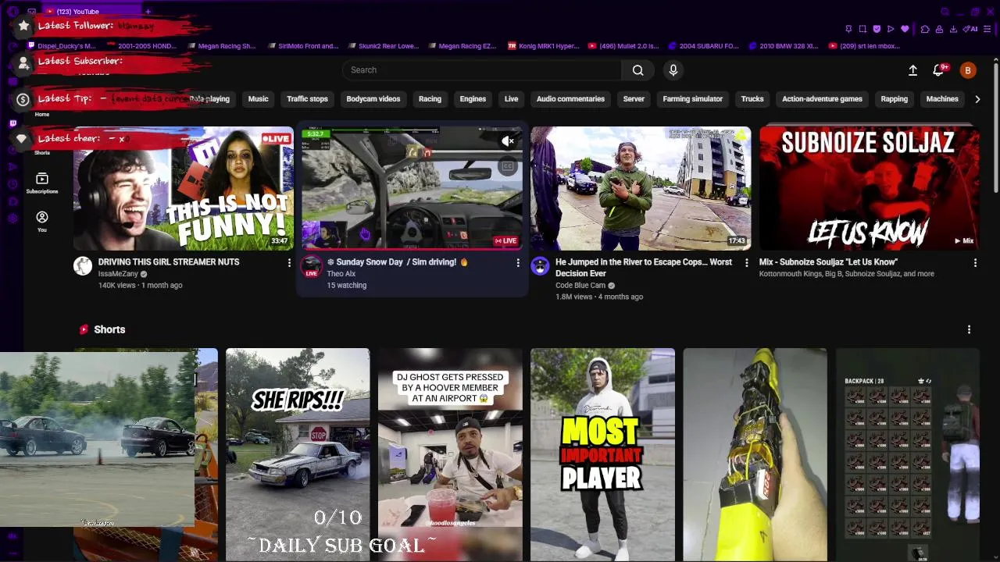Select the Racing chip
Viewport: 1000px width, 562px height.
[430, 99]
